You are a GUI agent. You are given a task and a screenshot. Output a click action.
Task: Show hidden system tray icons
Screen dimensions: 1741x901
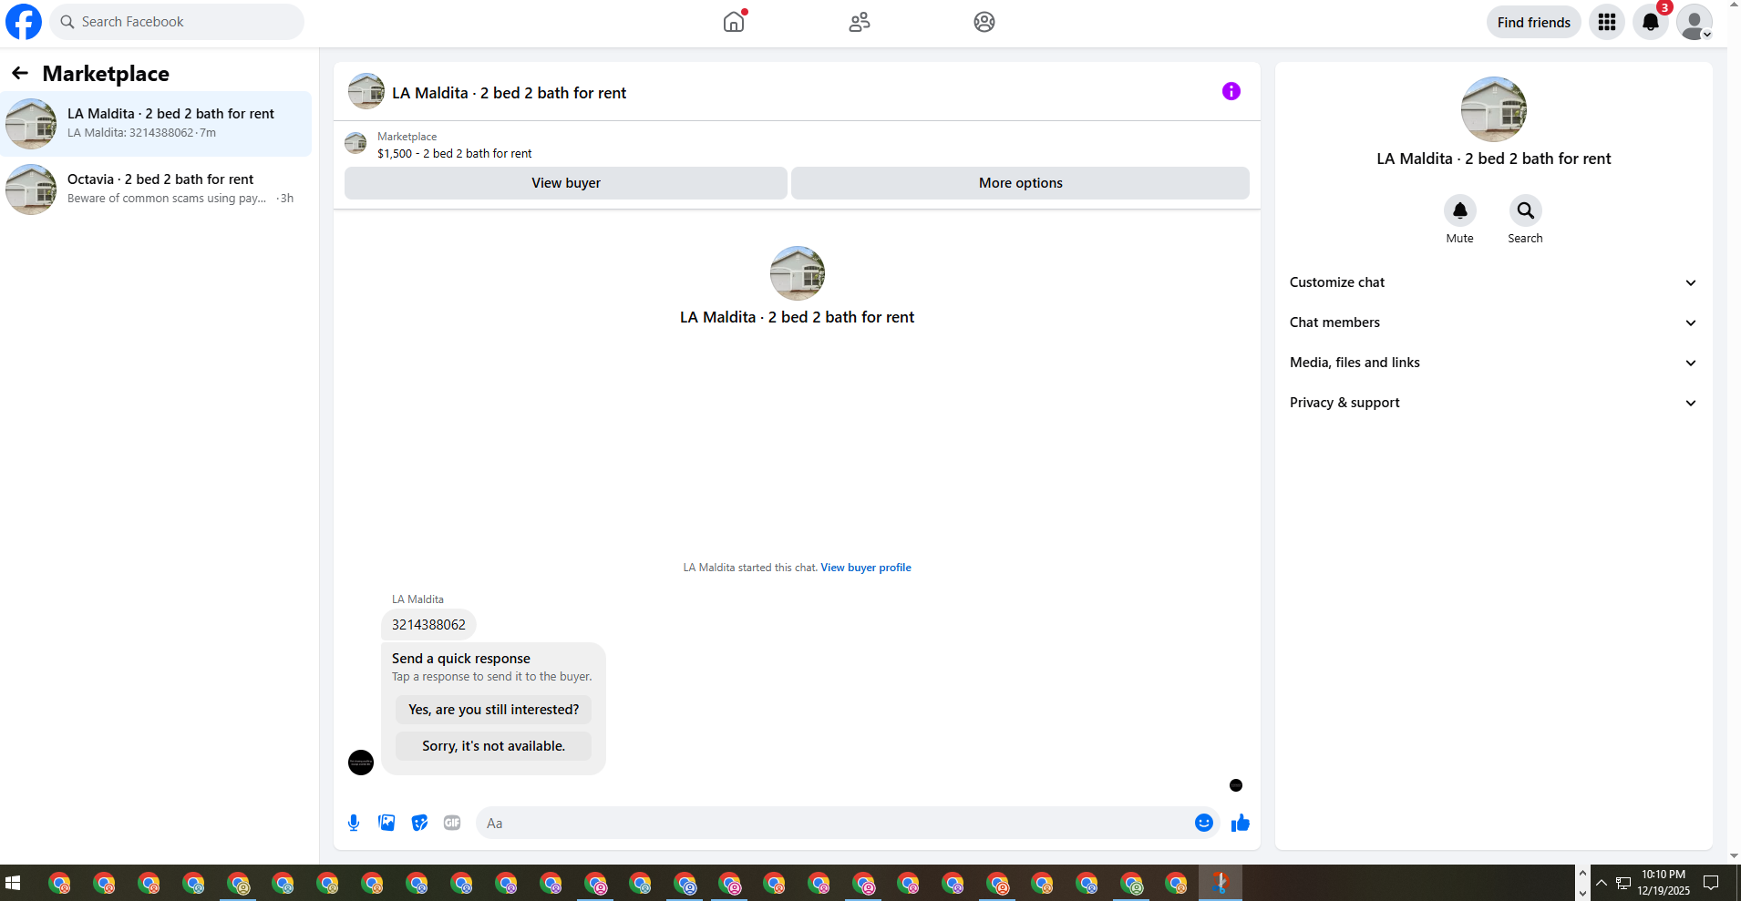coord(1602,883)
